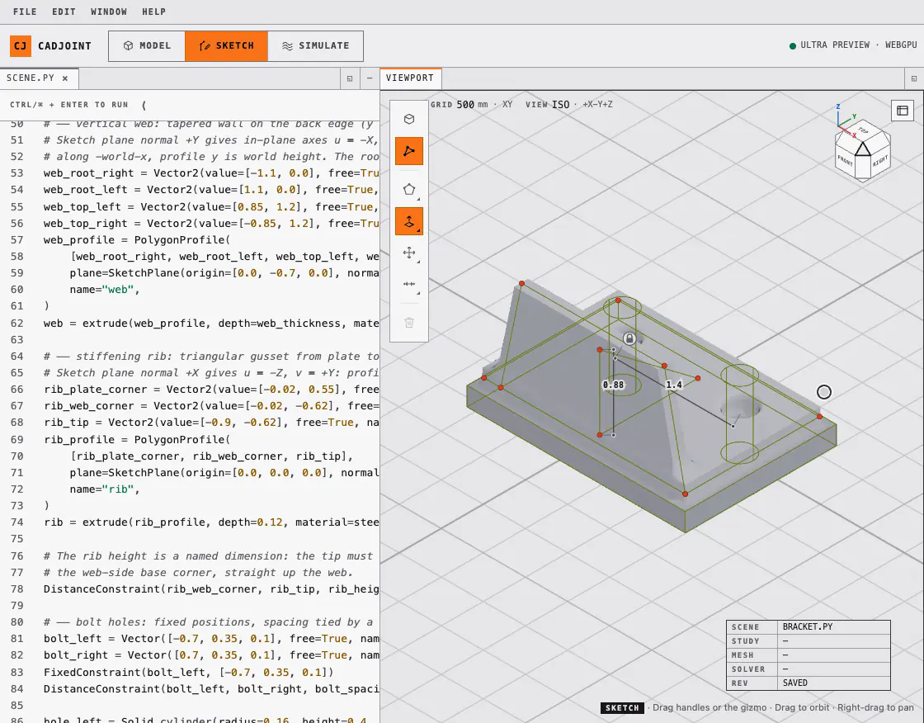The width and height of the screenshot is (924, 723).
Task: Switch to SIMULATE mode
Action: click(315, 46)
